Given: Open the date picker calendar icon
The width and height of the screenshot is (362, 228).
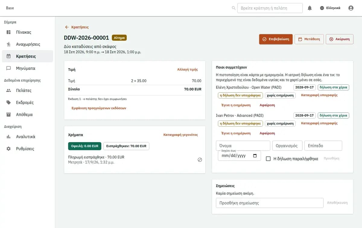Looking at the screenshot, I should point(255,156).
